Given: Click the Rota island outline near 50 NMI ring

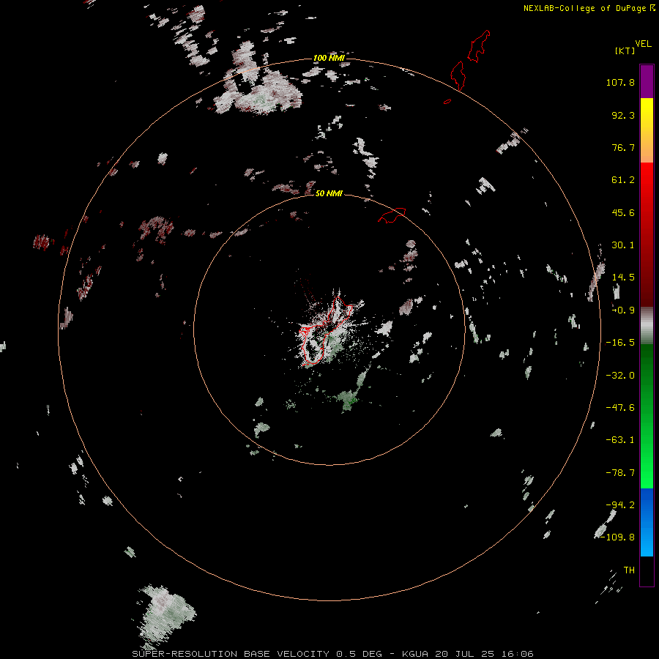Looking at the screenshot, I should coord(392,215).
